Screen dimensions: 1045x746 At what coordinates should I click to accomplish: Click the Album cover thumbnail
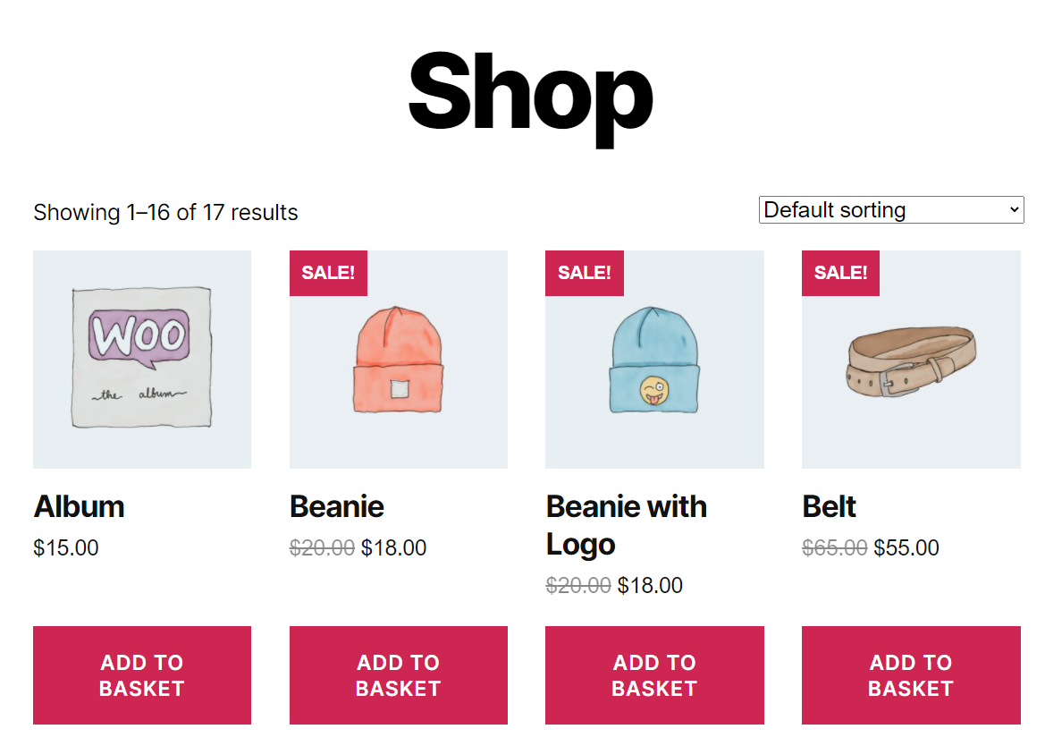click(x=141, y=359)
